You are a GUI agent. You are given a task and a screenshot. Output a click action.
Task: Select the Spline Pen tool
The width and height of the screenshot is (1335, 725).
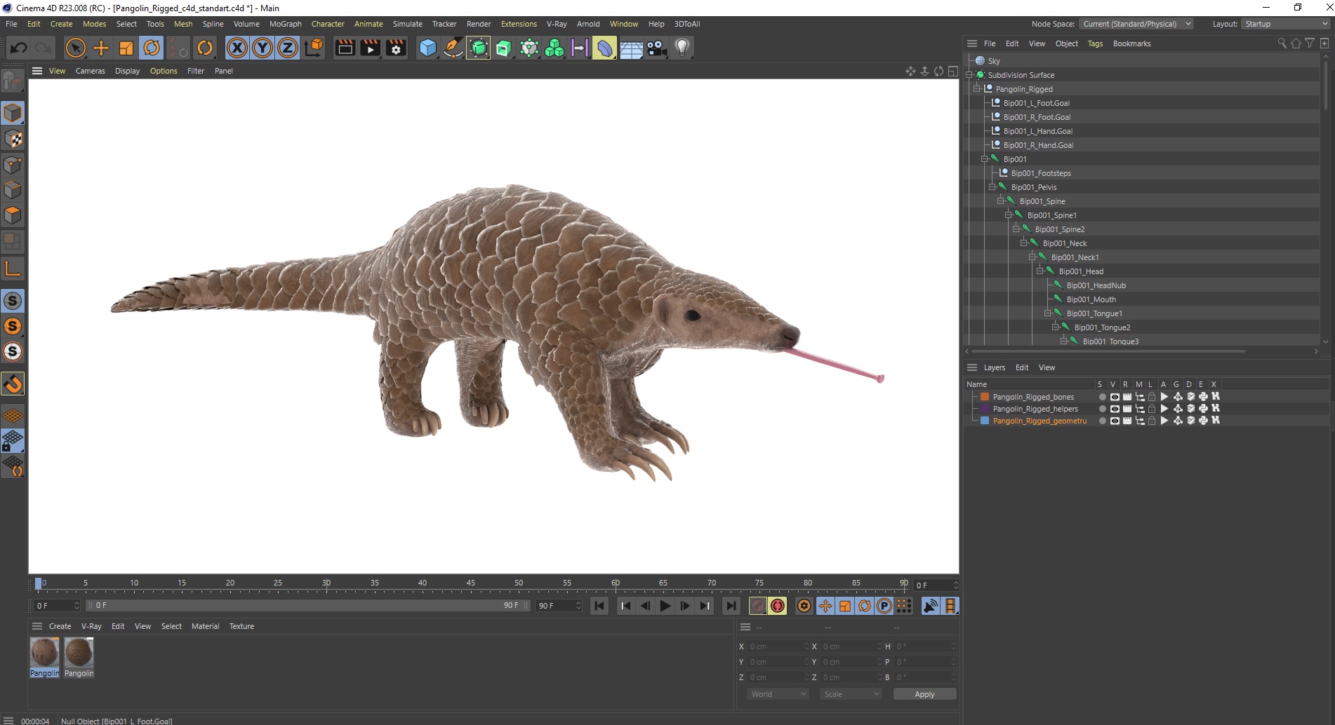coord(453,48)
